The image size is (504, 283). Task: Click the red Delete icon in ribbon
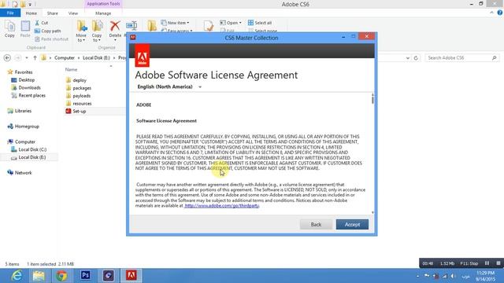(115, 26)
